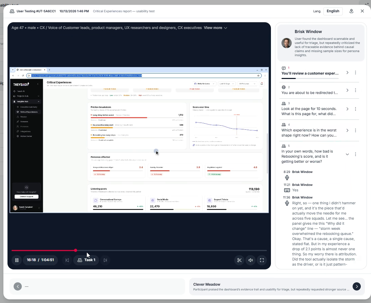
Task: Click the task icon on step 3
Action: (x=284, y=103)
